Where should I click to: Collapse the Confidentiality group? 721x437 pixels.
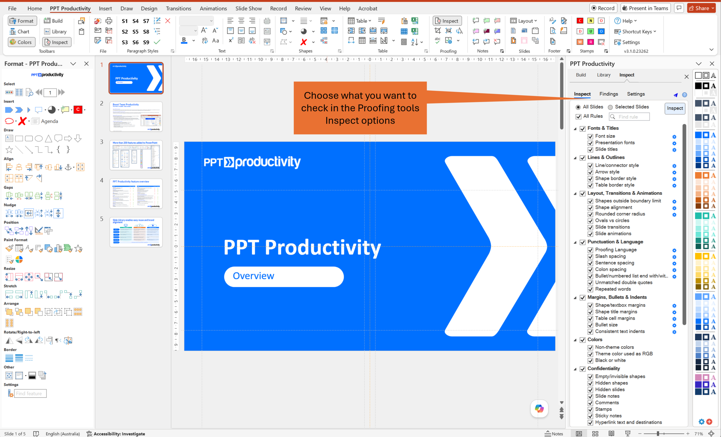(x=575, y=369)
